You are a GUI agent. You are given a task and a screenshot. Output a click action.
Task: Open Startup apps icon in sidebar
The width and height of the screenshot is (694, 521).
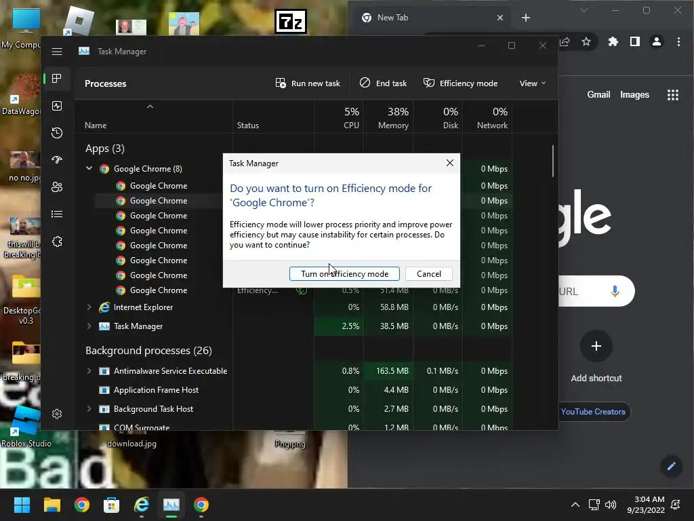(57, 160)
